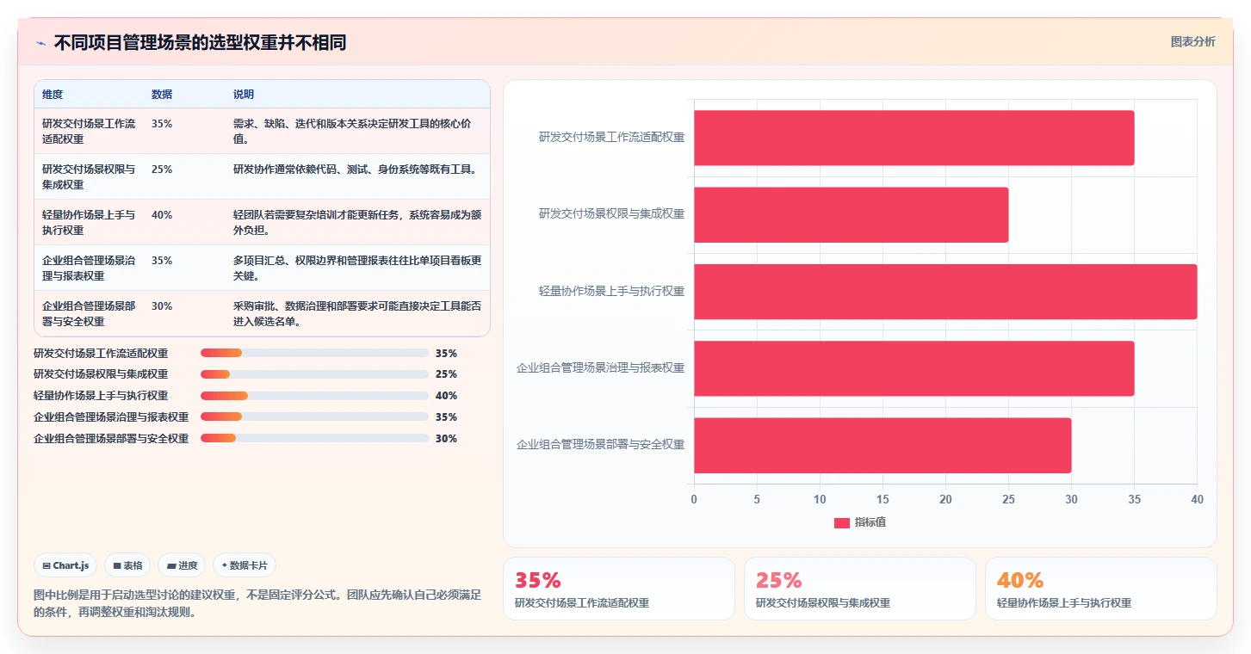Click description starting 研发协作通常依赖代码

(356, 170)
